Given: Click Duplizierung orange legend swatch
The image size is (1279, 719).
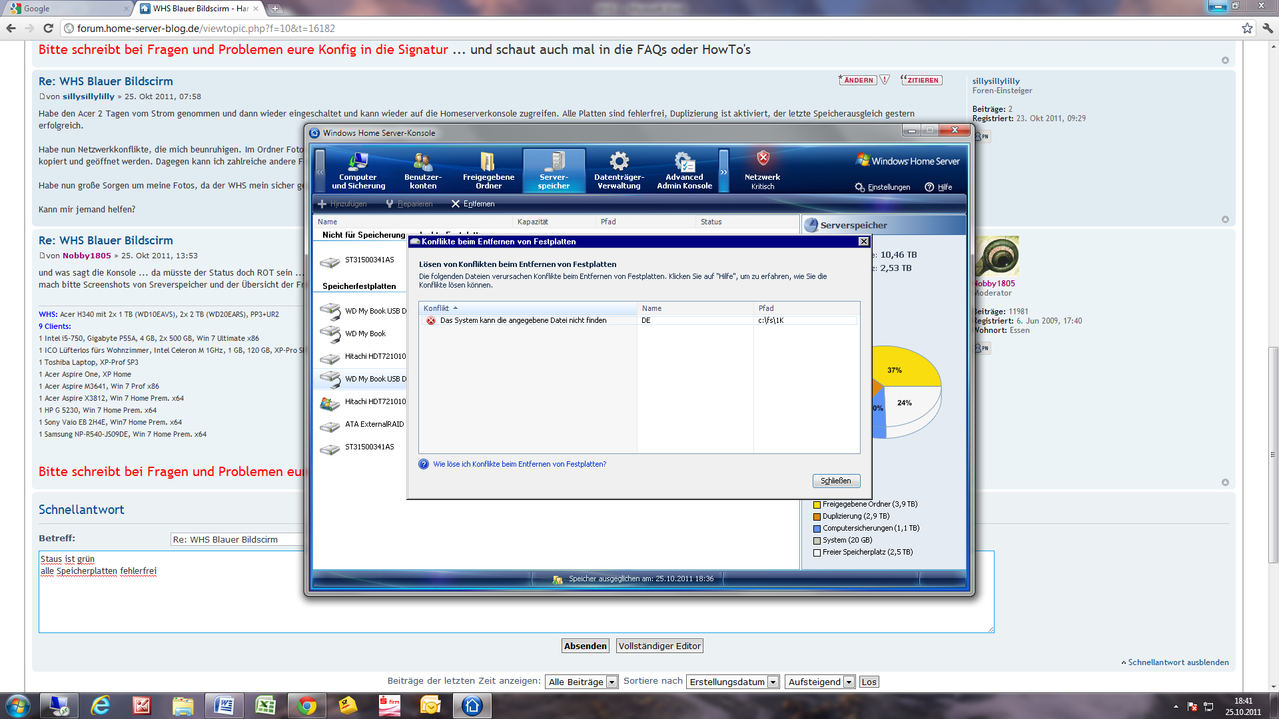Looking at the screenshot, I should click(x=817, y=517).
